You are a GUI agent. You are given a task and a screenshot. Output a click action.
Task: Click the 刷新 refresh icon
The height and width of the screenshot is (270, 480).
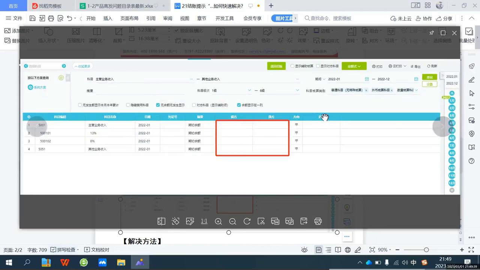click(431, 66)
